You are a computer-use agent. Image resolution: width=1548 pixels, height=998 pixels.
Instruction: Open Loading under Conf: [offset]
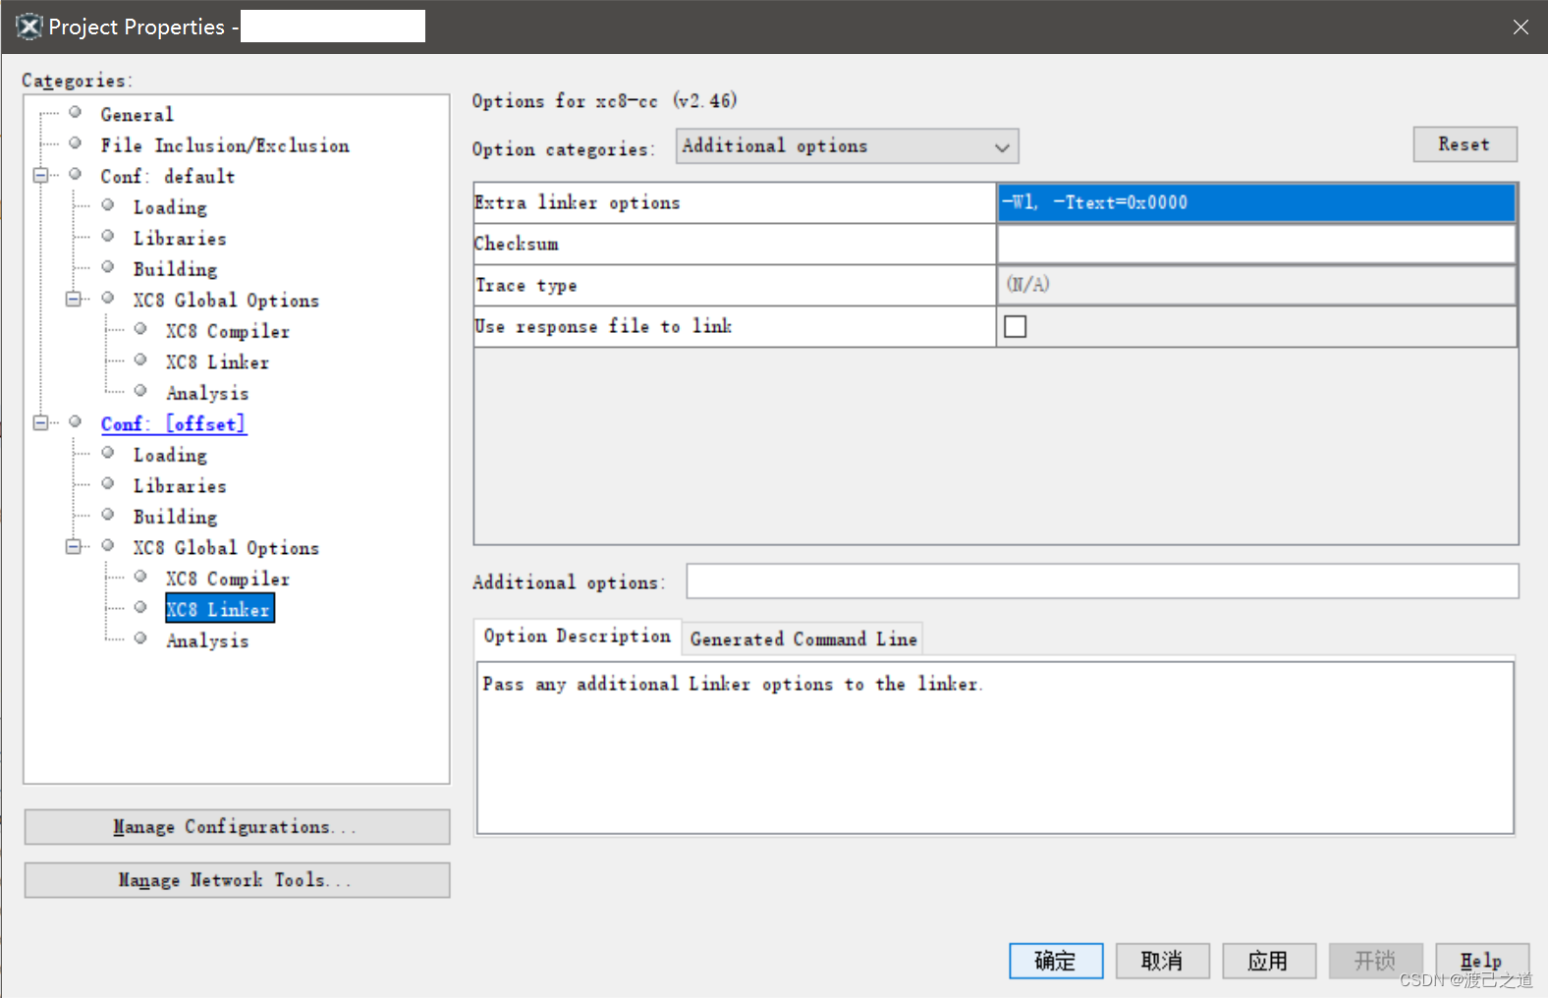(x=170, y=455)
